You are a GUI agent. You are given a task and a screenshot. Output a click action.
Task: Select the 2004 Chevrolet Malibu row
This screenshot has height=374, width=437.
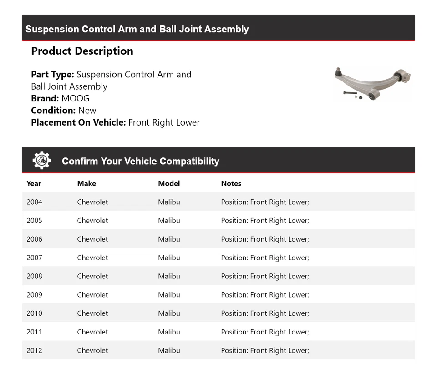(218, 202)
